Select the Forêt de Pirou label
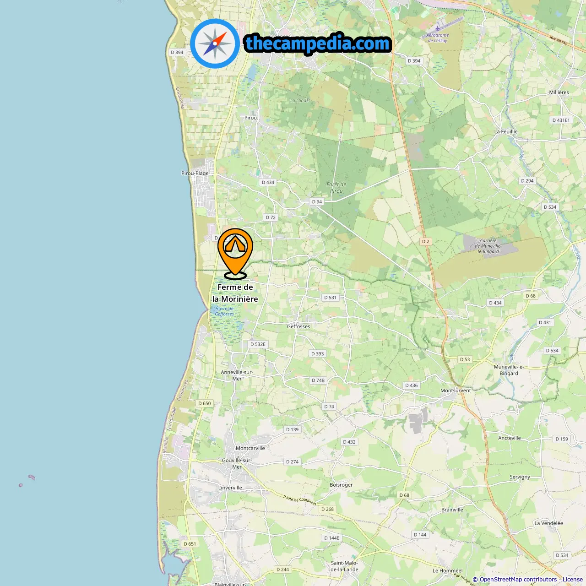The height and width of the screenshot is (586, 586). tap(336, 188)
